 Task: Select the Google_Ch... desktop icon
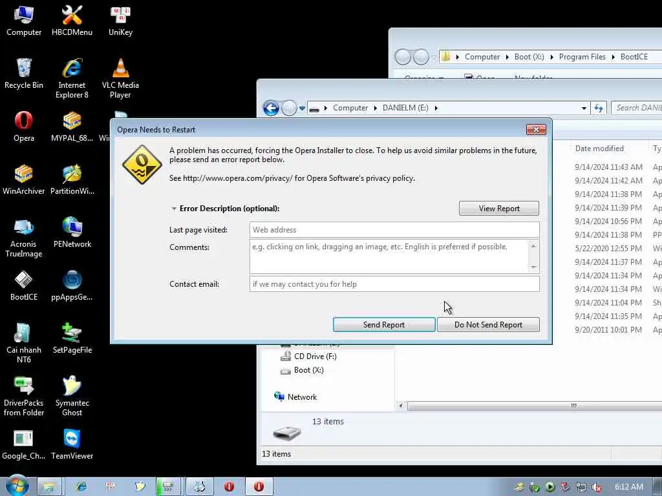[x=24, y=444]
